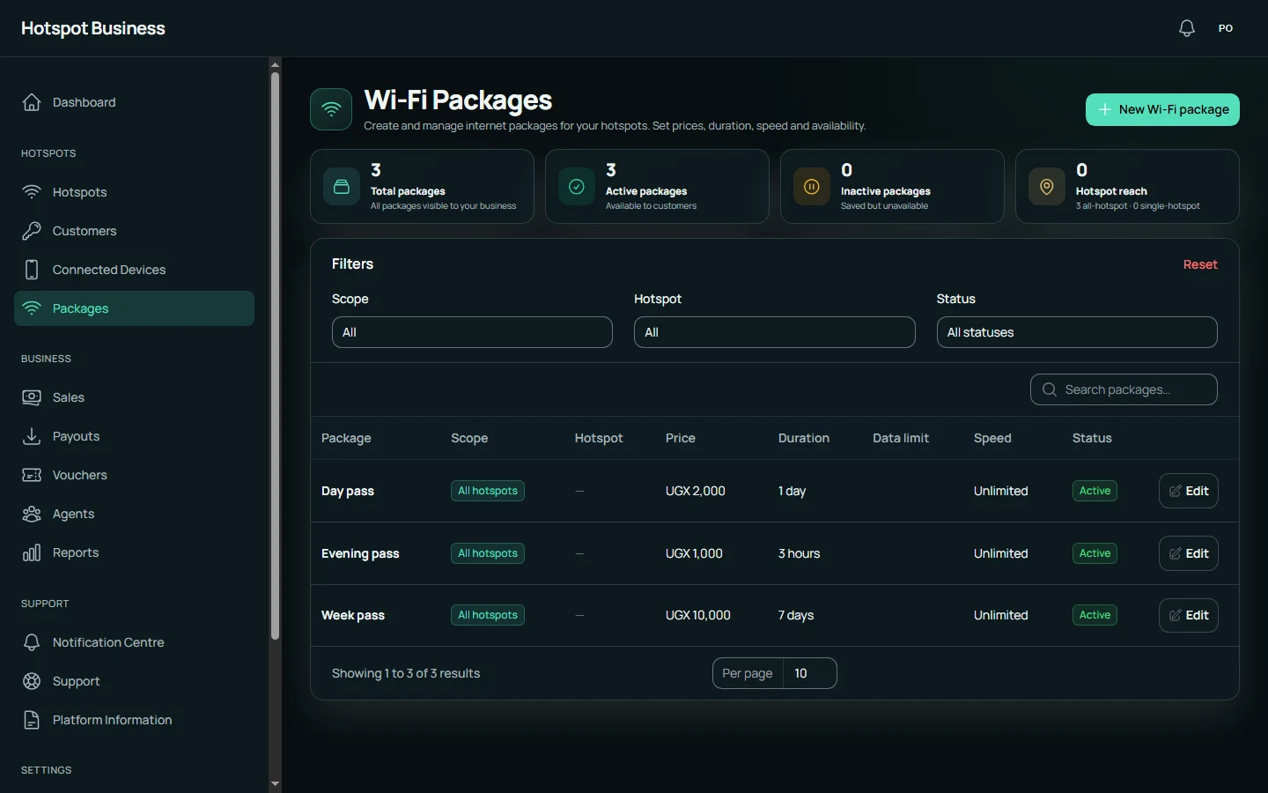Click the Dashboard home icon

[32, 102]
